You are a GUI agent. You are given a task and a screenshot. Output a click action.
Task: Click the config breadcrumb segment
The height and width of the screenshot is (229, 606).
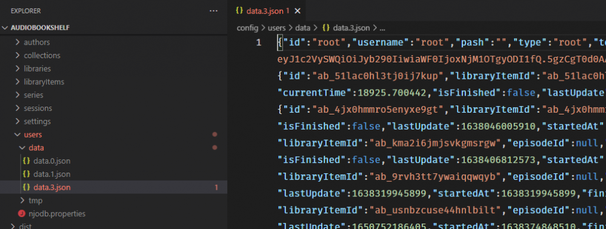[x=247, y=28]
